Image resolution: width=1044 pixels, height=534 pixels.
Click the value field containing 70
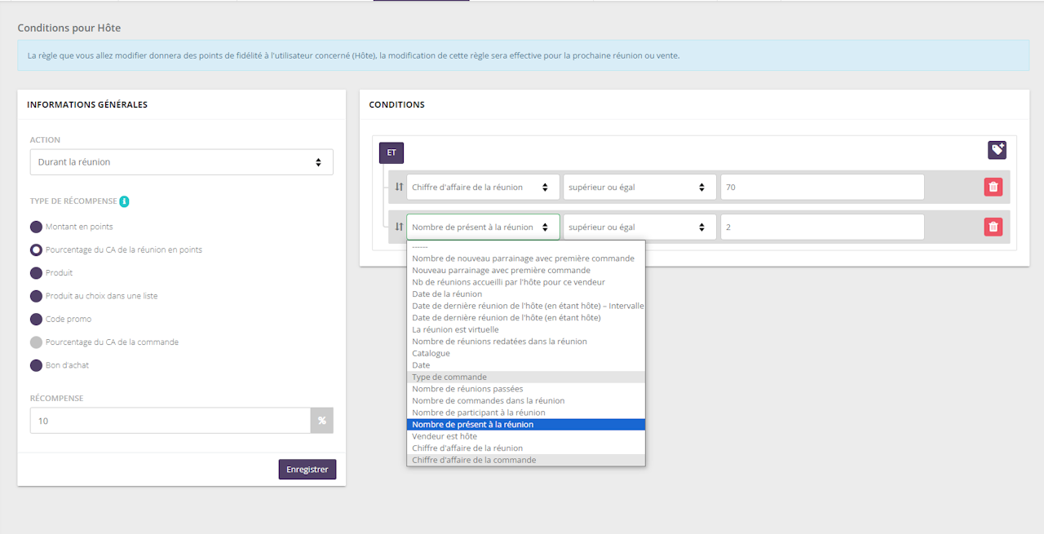click(x=821, y=187)
